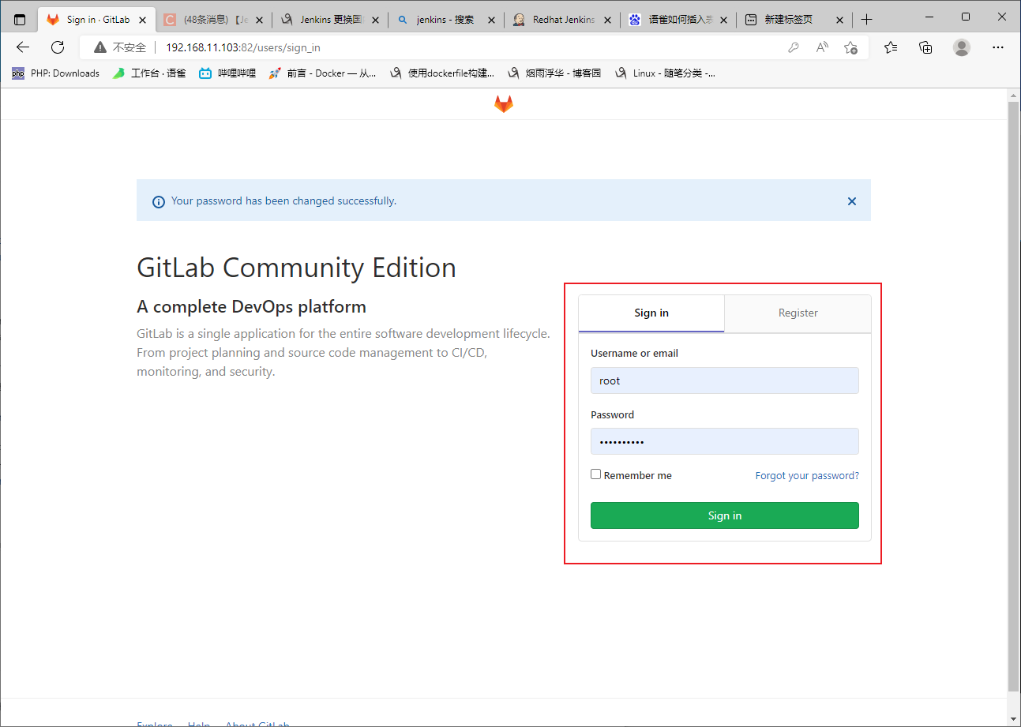Close the 新建标签页 tab
Viewport: 1021px width, 727px height.
[839, 20]
